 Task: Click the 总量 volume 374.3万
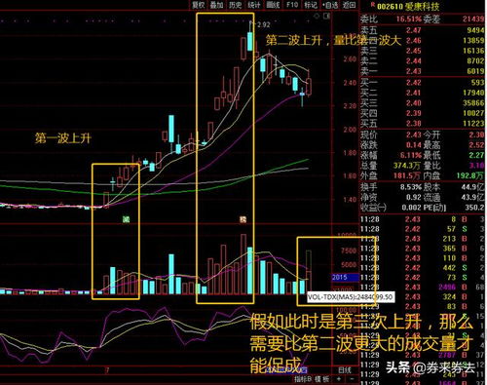(x=407, y=166)
